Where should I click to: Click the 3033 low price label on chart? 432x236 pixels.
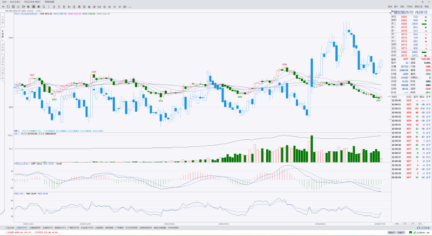click(x=240, y=97)
